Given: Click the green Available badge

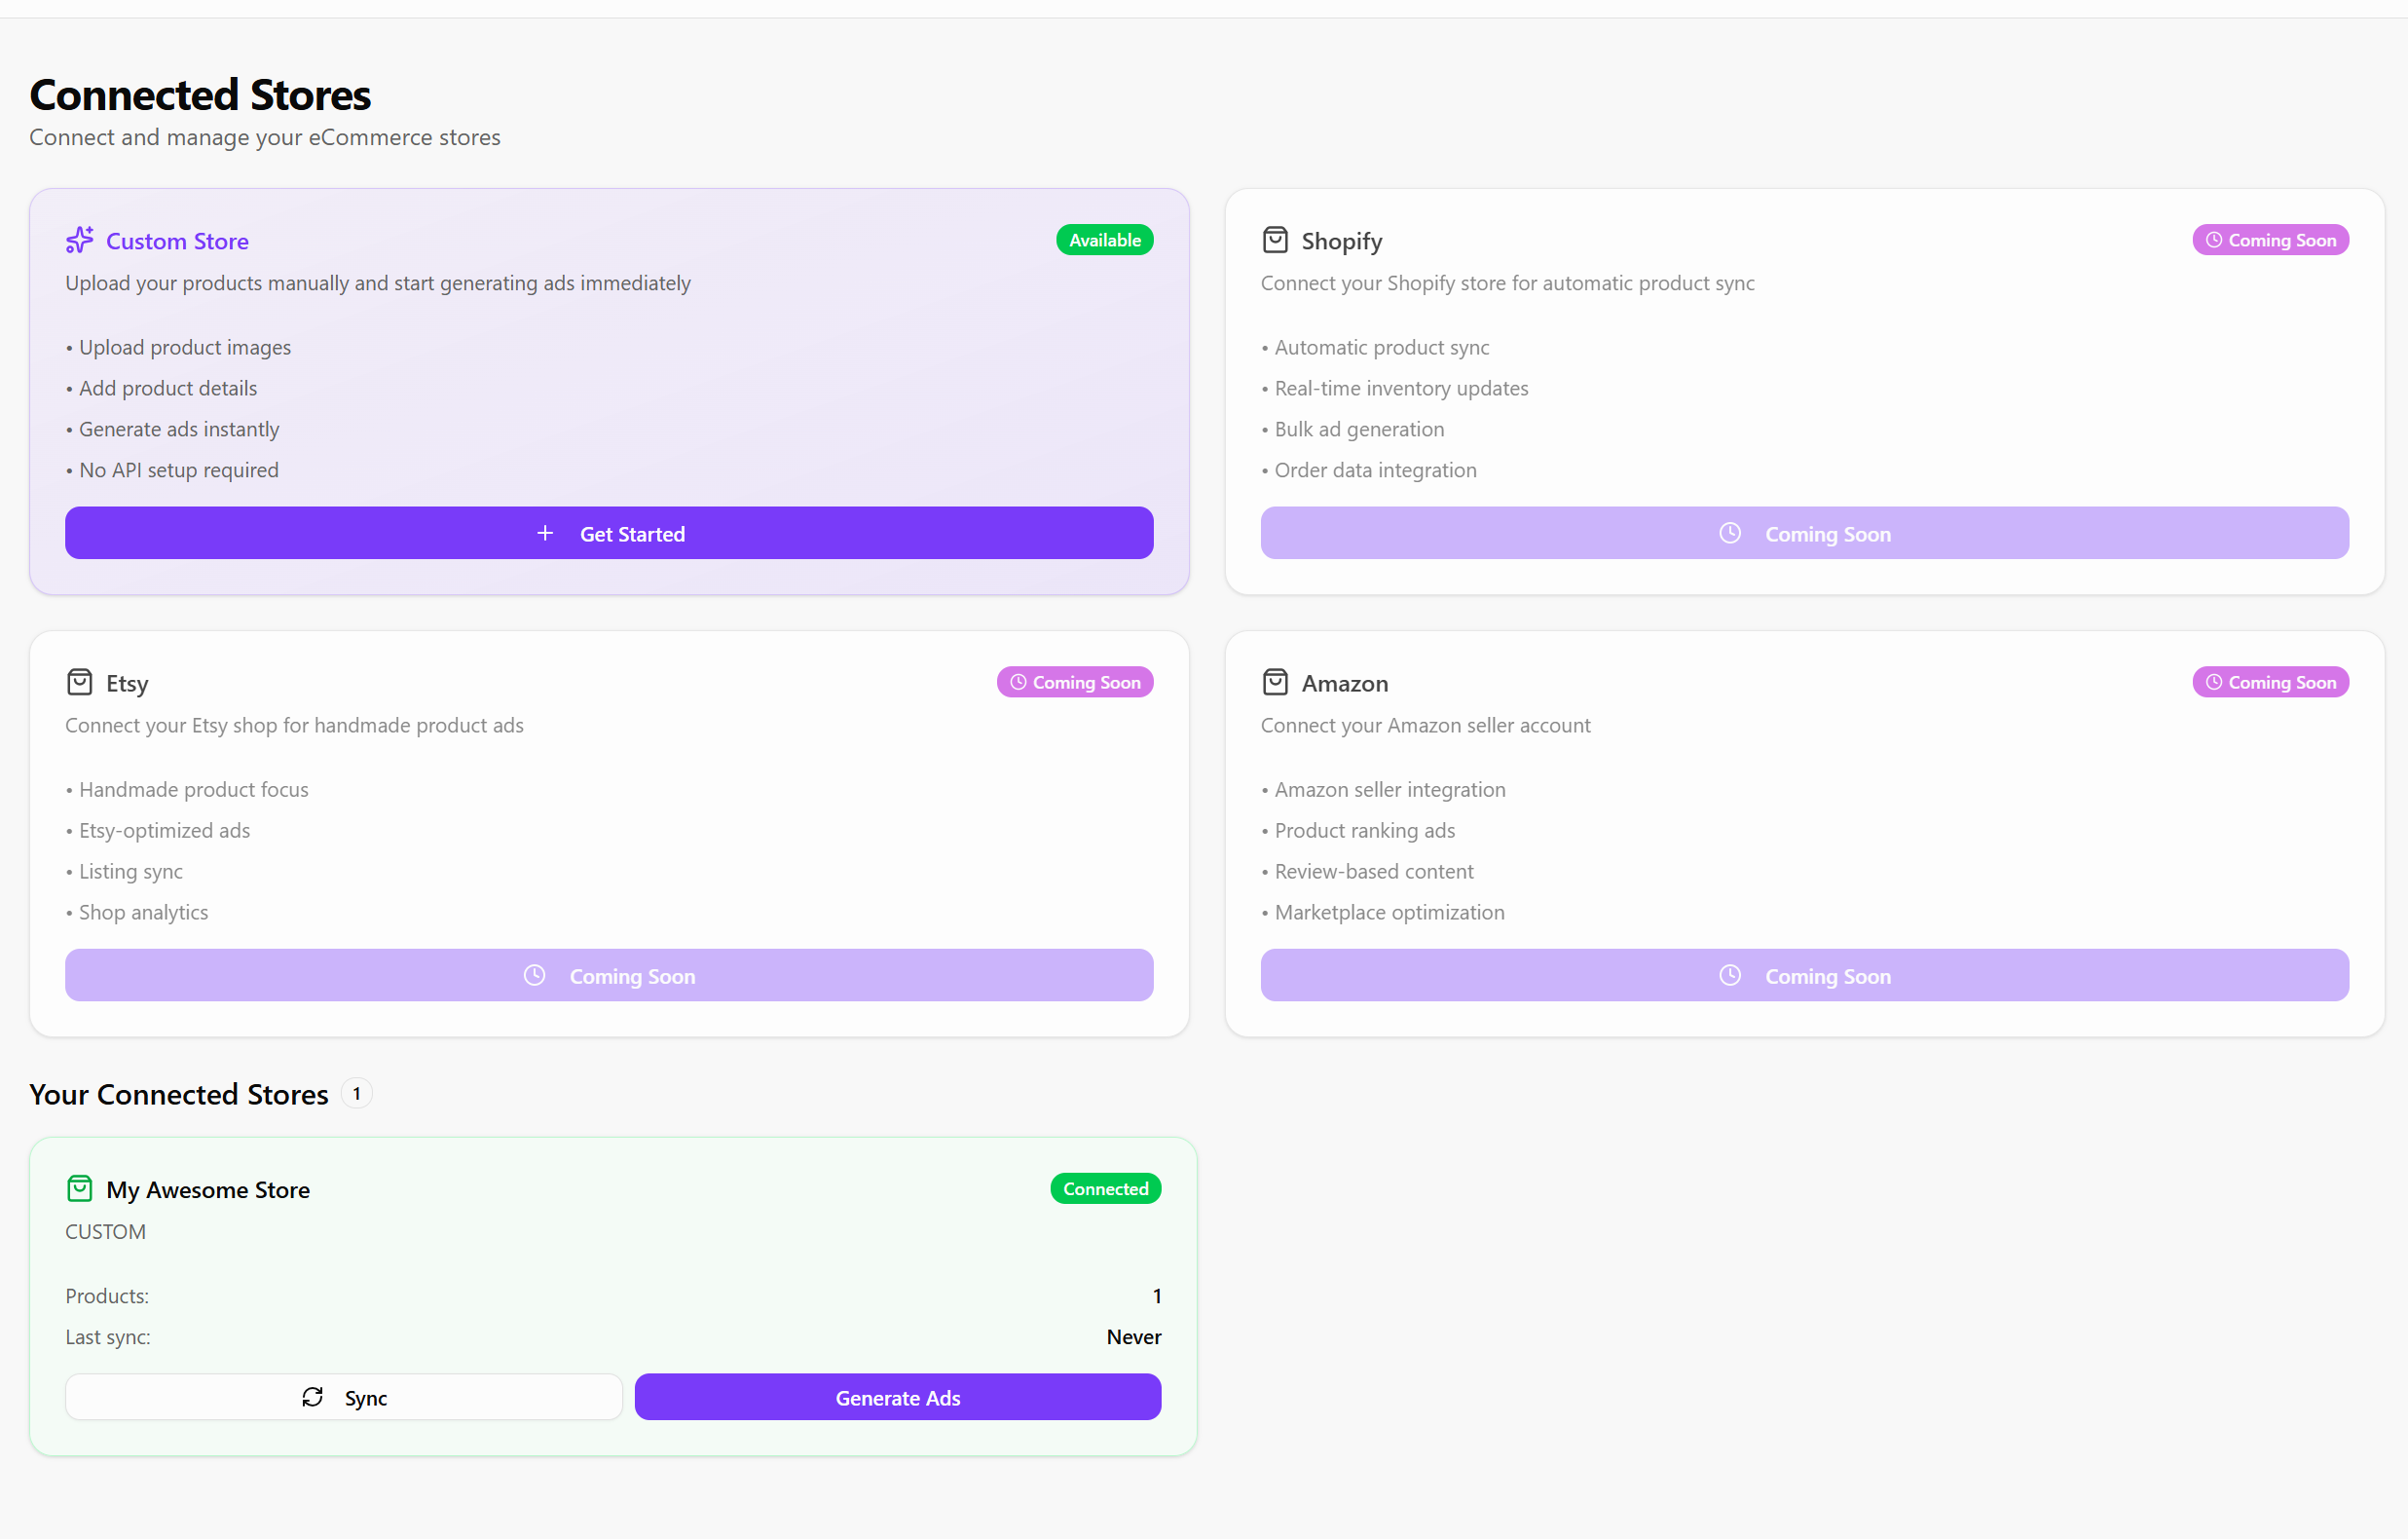Looking at the screenshot, I should click(x=1104, y=241).
